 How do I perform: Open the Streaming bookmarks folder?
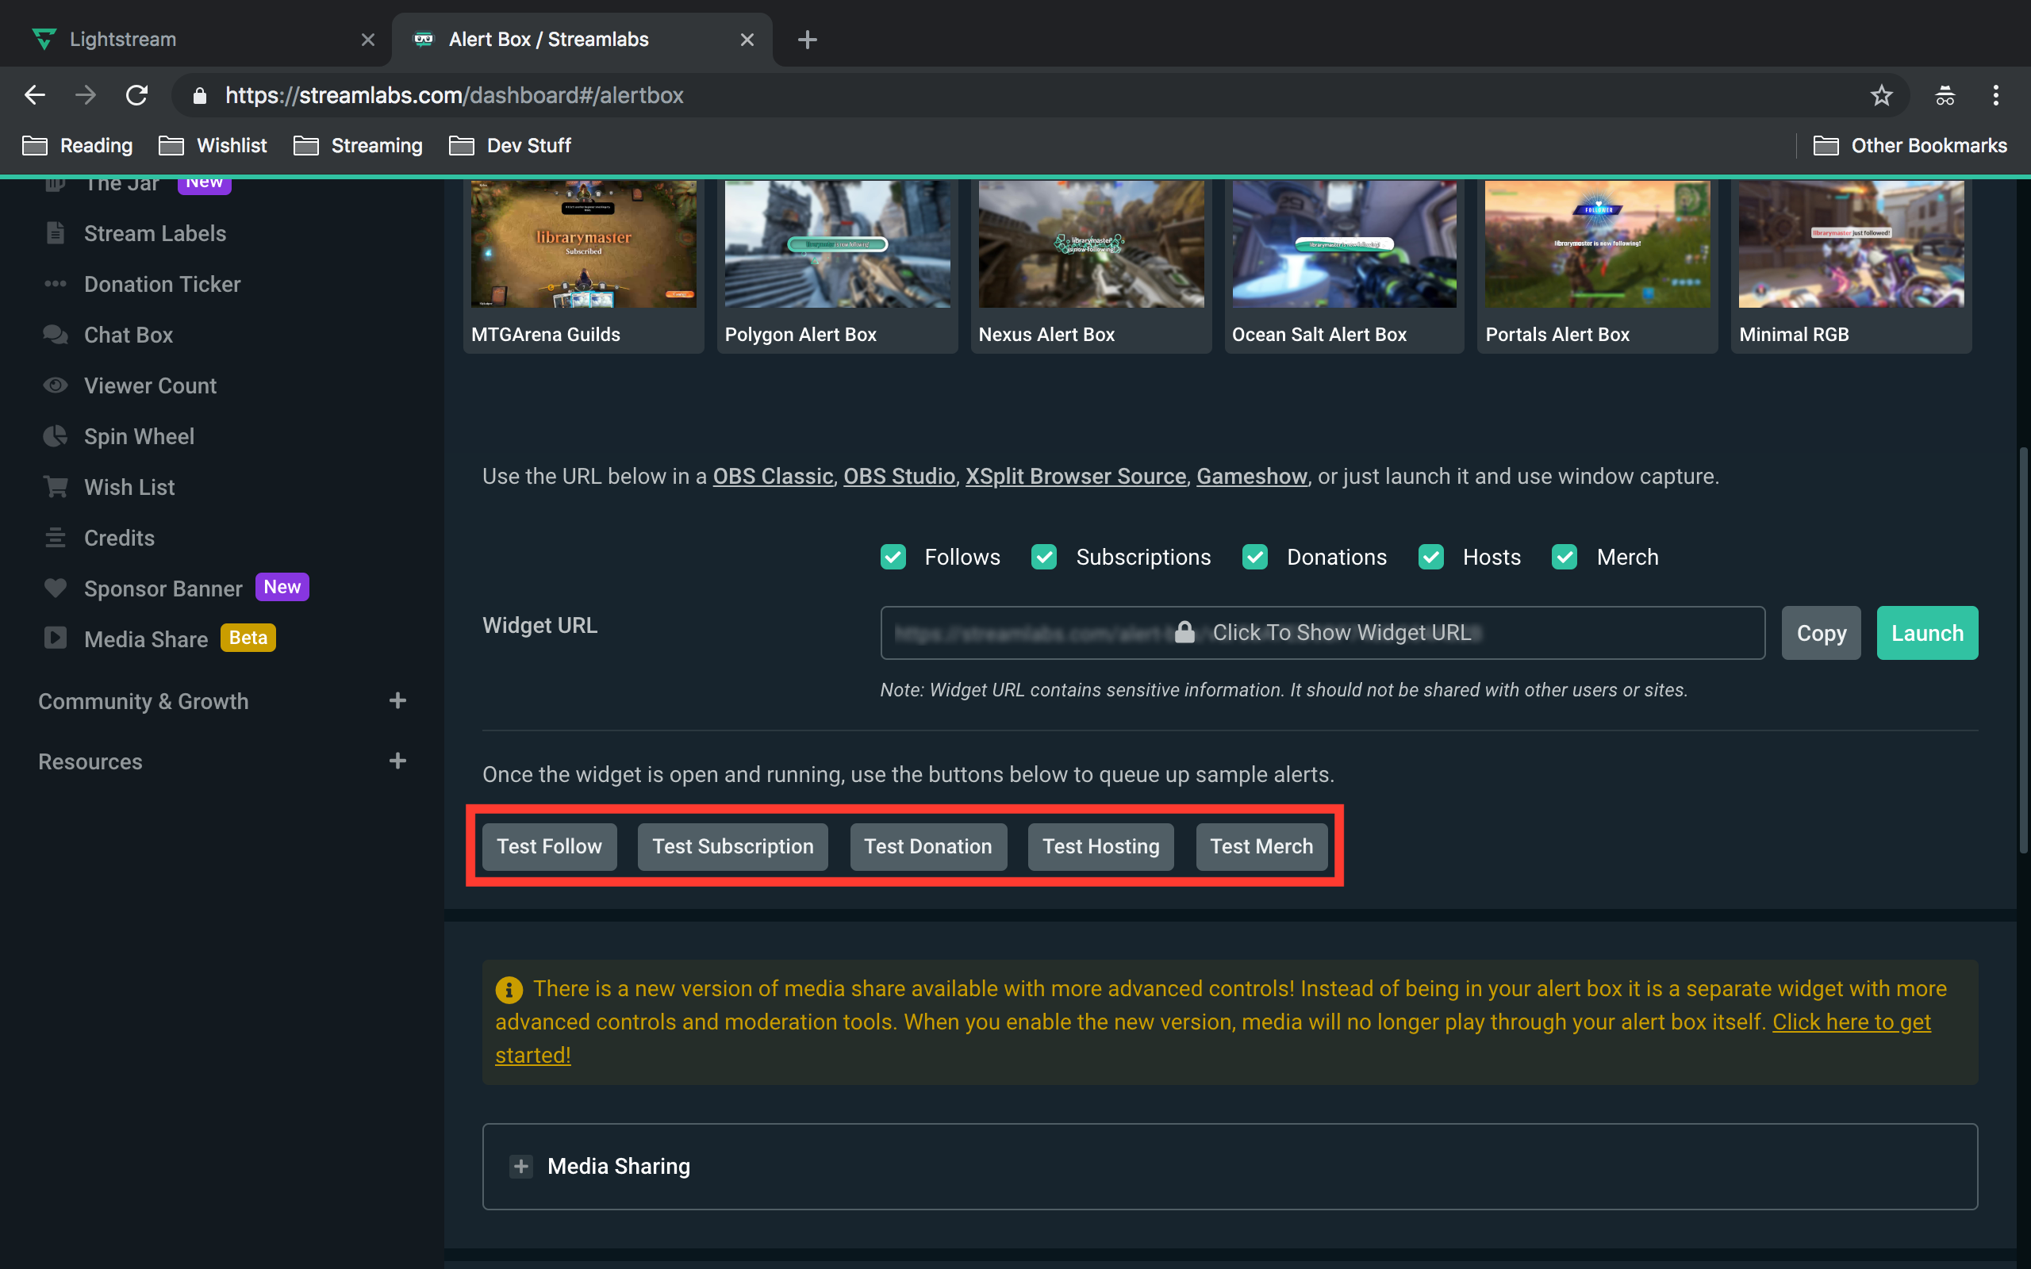(x=375, y=145)
